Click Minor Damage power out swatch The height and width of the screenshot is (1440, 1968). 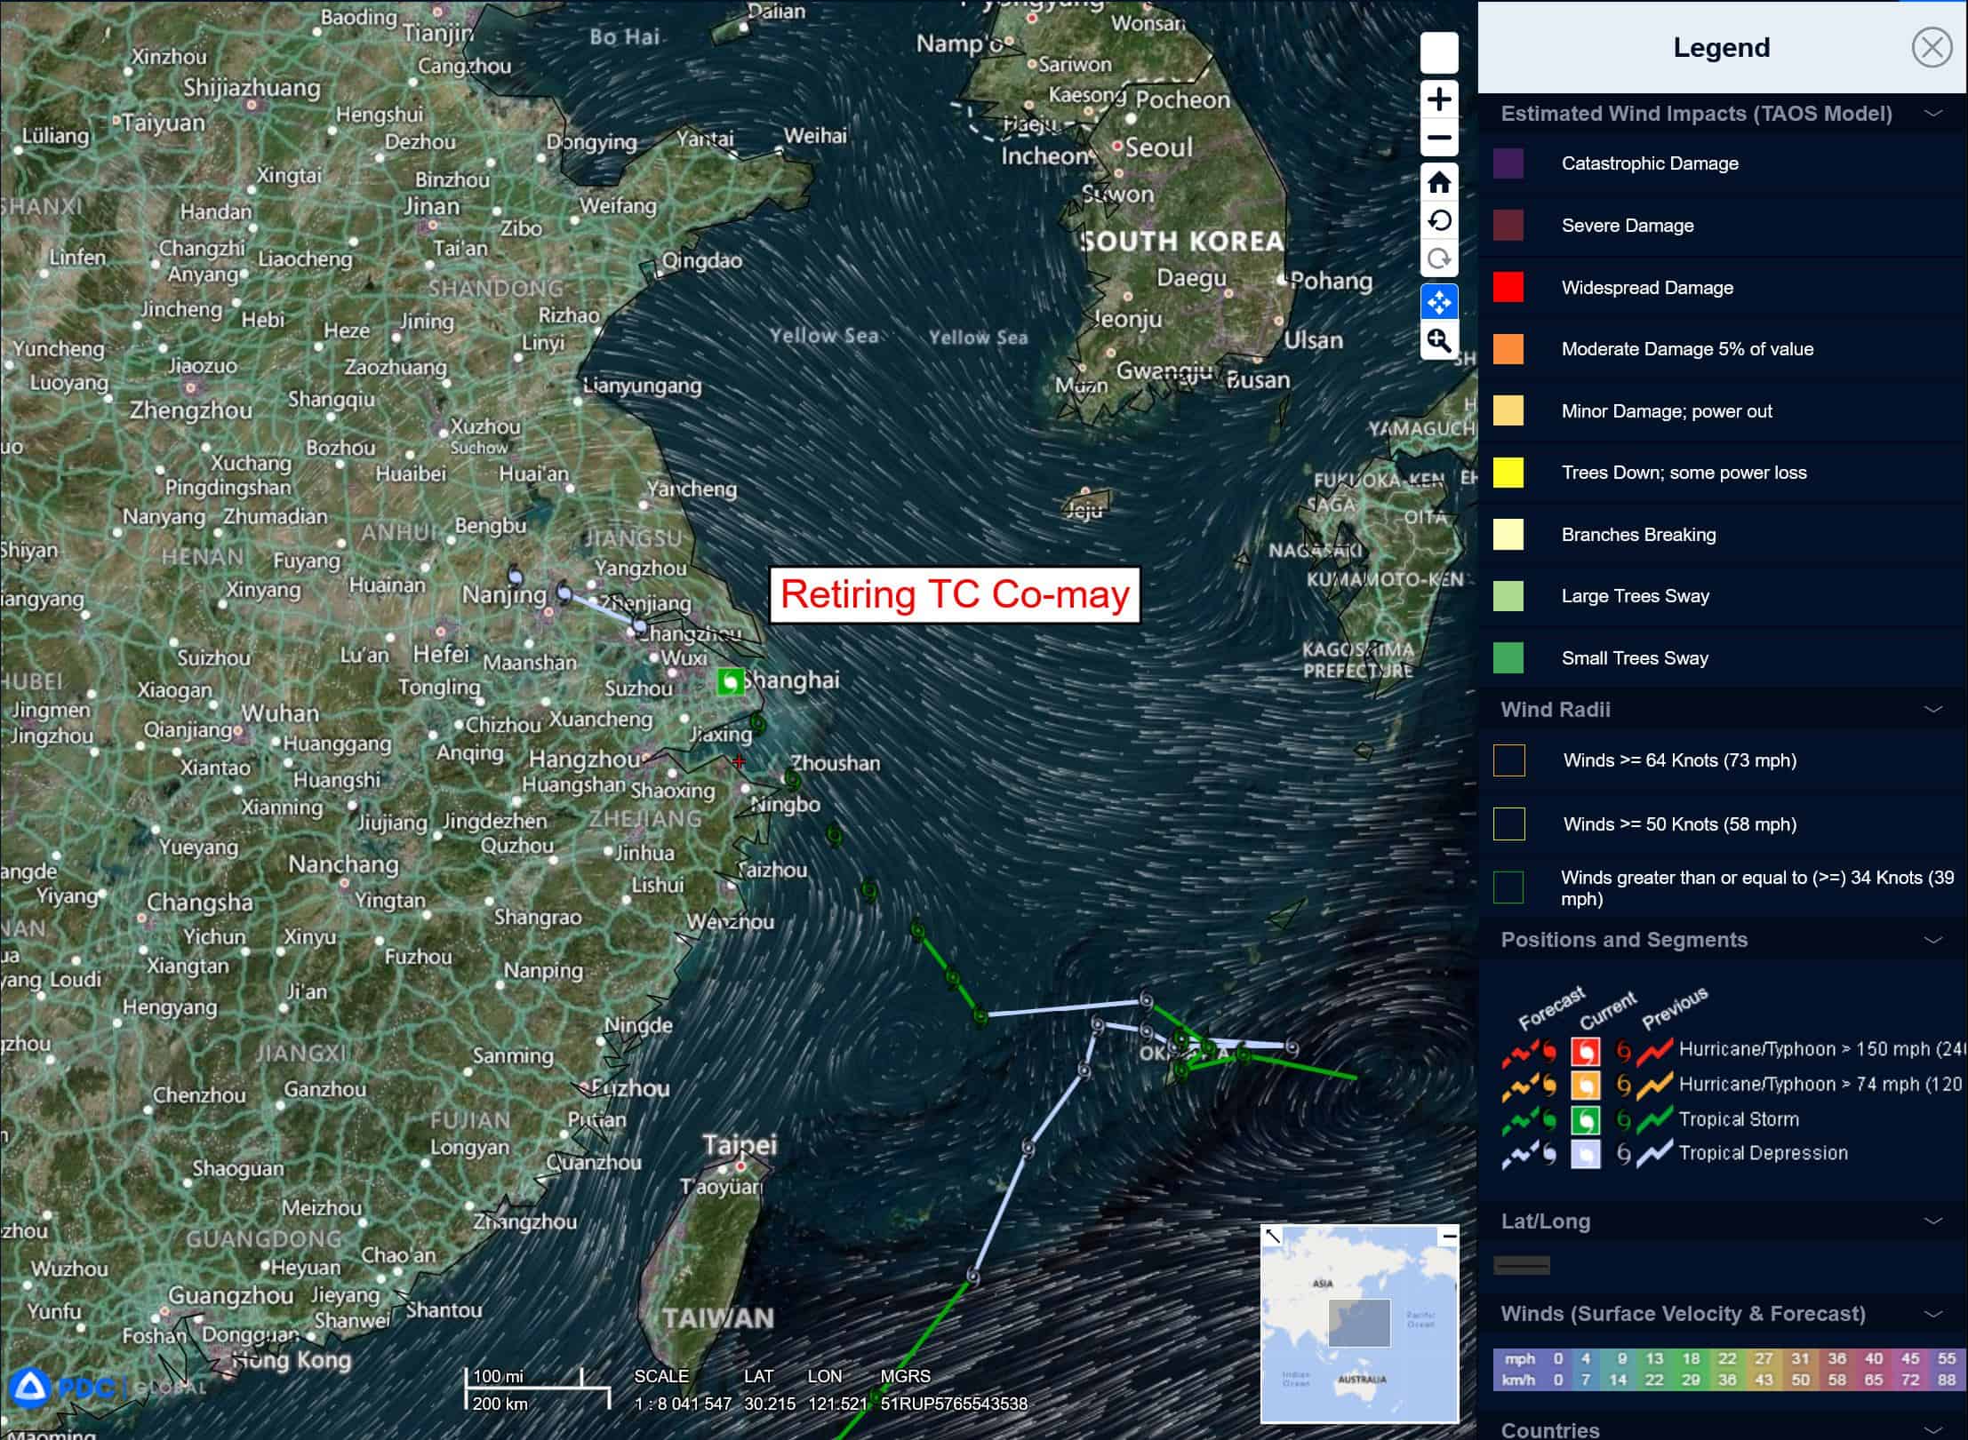click(x=1508, y=410)
